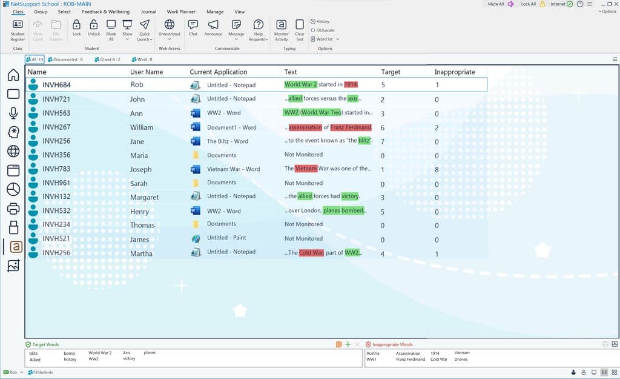Open typing History
This screenshot has width=620, height=379.
click(320, 21)
